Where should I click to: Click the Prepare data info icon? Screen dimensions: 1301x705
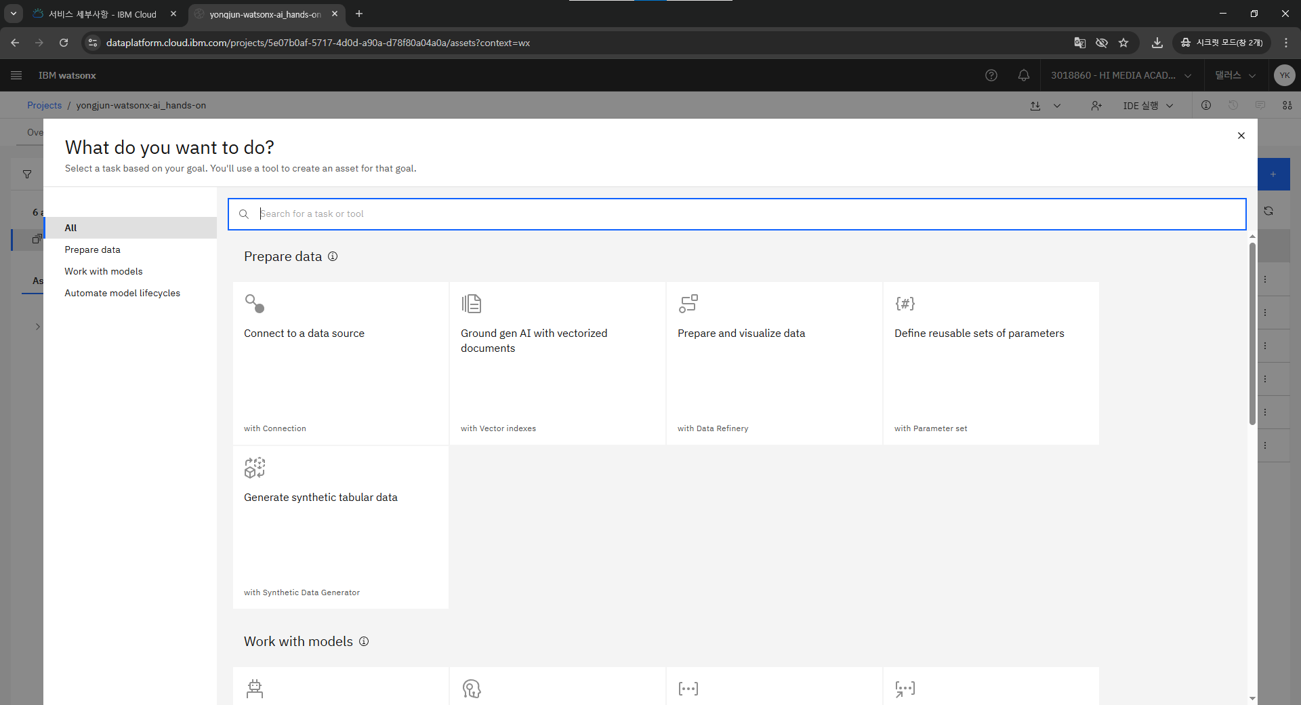tap(333, 256)
